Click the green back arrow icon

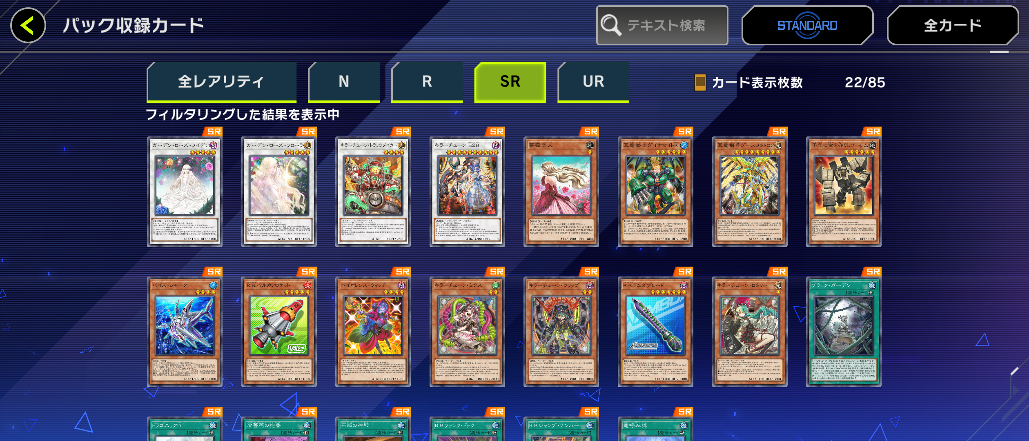tap(28, 25)
